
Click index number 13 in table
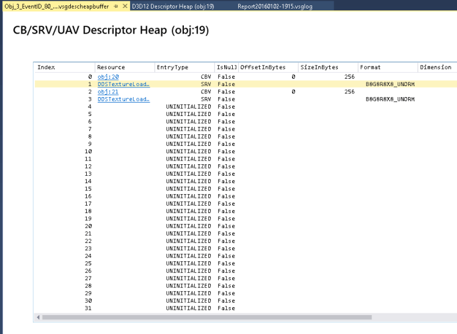coord(88,174)
